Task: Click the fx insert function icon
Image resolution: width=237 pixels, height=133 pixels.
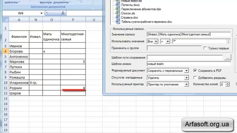Action: [63, 13]
